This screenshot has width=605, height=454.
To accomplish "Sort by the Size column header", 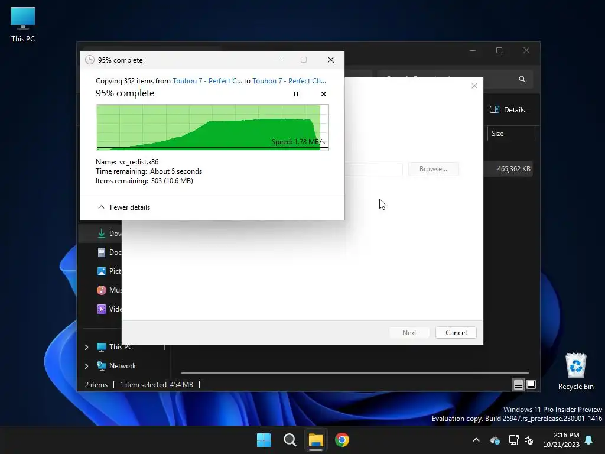I will coord(510,134).
